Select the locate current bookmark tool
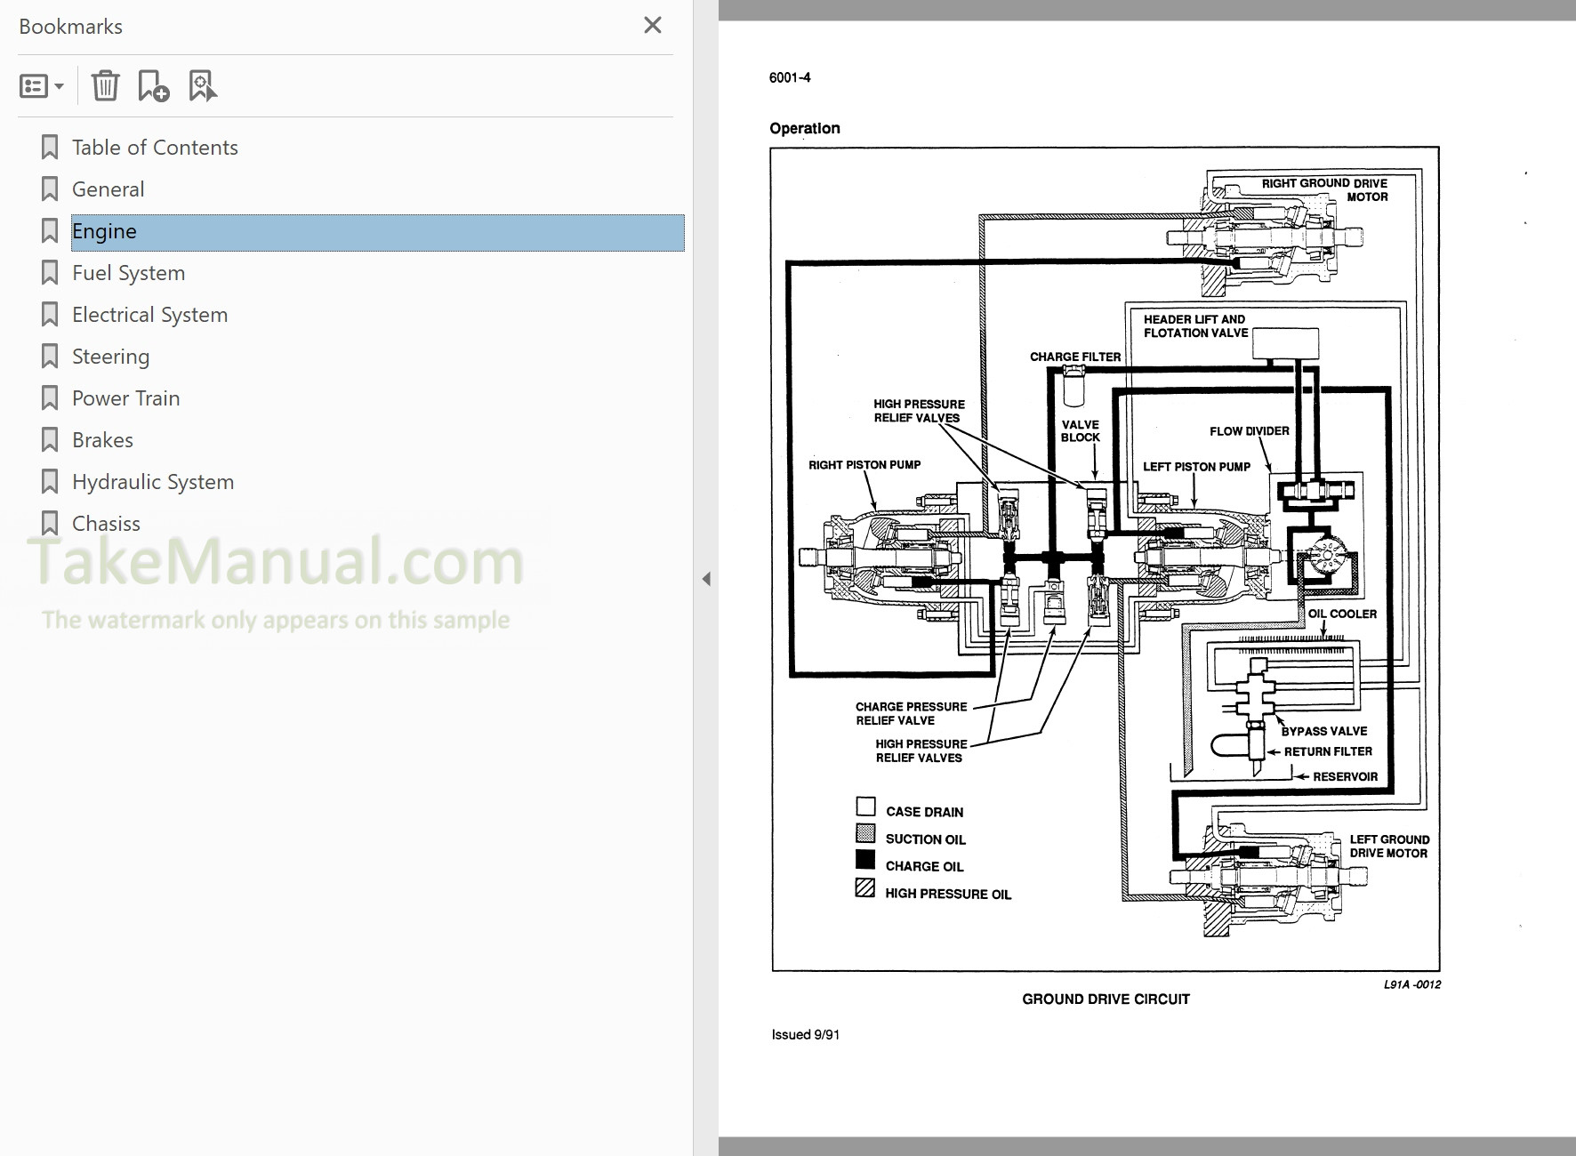1576x1156 pixels. point(202,85)
